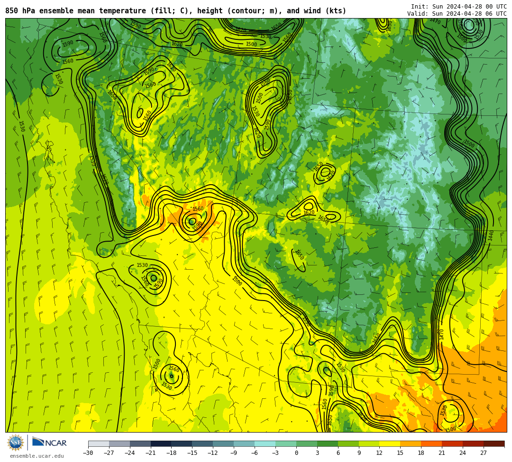Click the 0 colorbar tick label
This screenshot has height=462, width=512.
click(x=296, y=453)
